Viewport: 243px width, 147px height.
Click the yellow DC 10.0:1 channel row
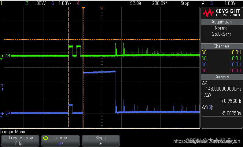222,52
